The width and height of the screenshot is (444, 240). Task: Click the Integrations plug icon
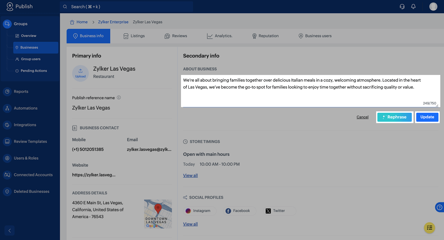click(x=7, y=125)
